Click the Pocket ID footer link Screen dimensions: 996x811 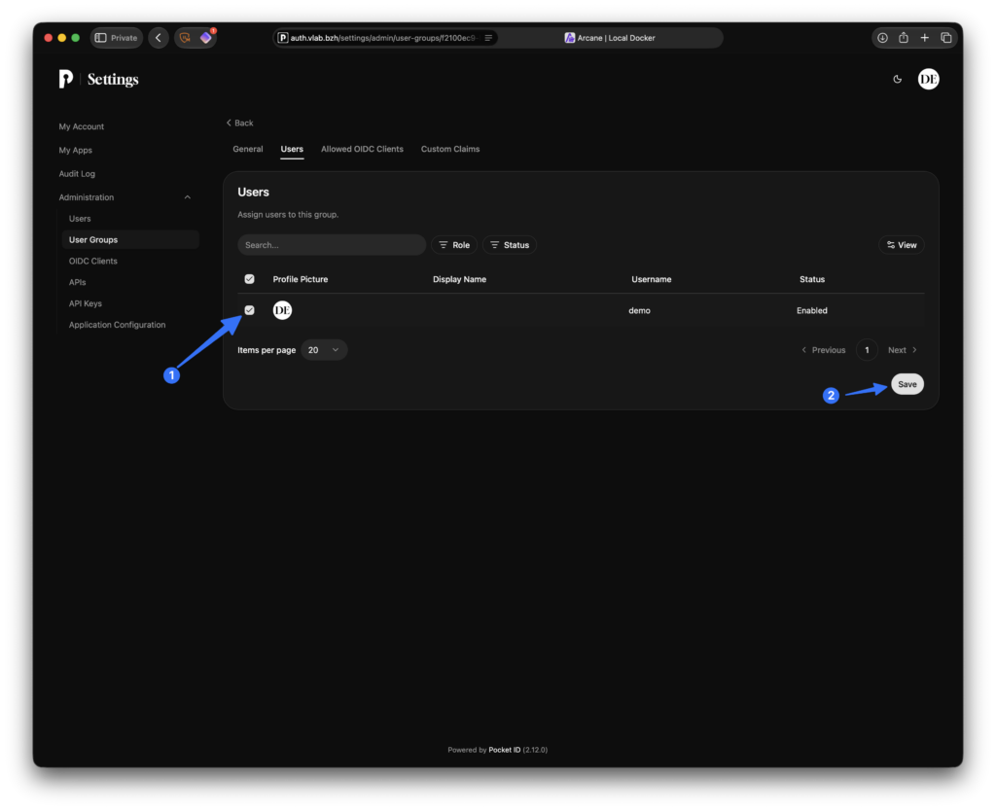pos(505,750)
